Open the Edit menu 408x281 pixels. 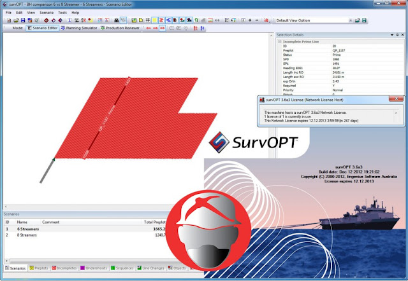[19, 13]
